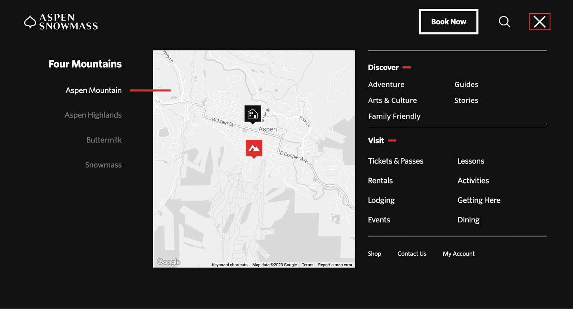Open Guides link

[466, 84]
